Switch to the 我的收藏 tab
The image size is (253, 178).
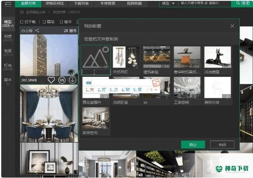134,3
